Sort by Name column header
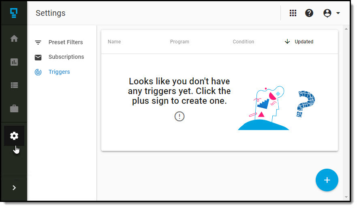 (114, 42)
